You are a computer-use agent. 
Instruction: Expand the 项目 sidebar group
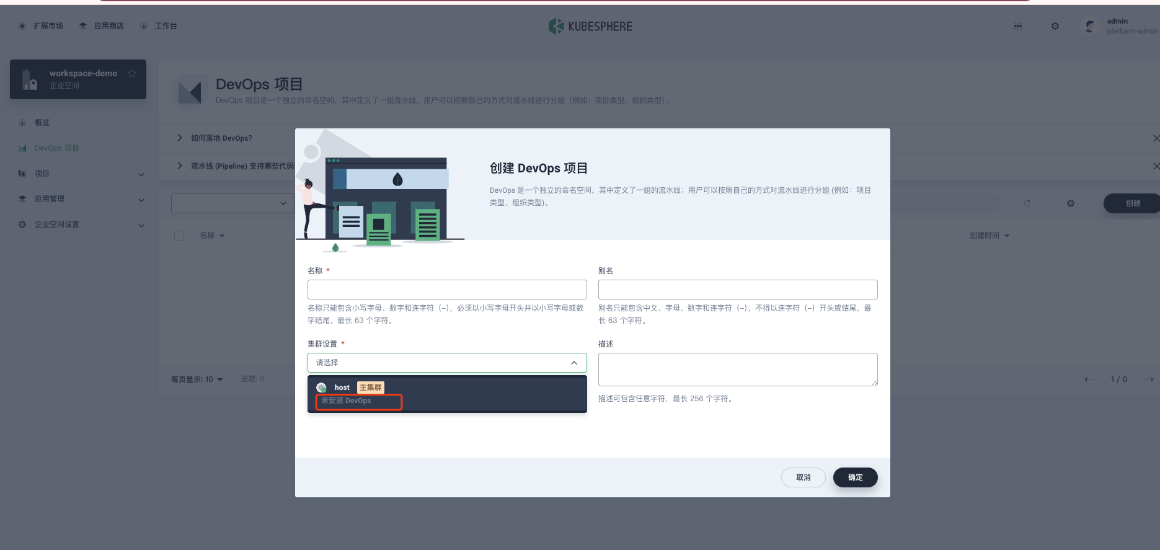(x=81, y=174)
